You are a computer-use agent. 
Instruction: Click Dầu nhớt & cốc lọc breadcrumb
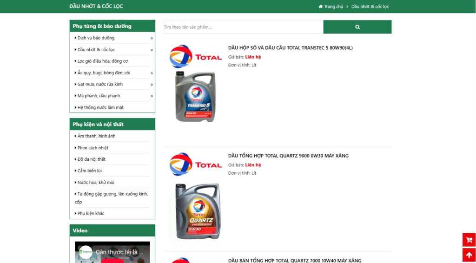click(x=370, y=7)
